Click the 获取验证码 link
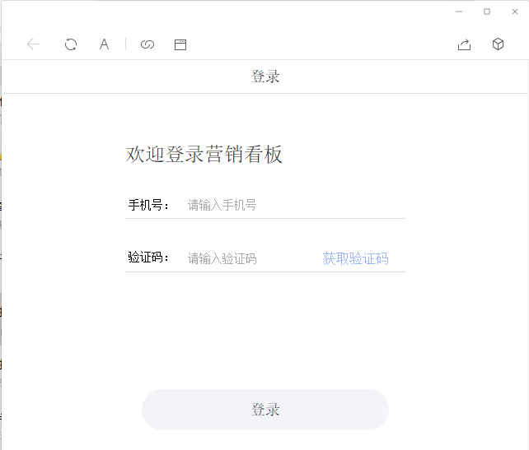Screen dimensions: 529x450 coord(355,258)
